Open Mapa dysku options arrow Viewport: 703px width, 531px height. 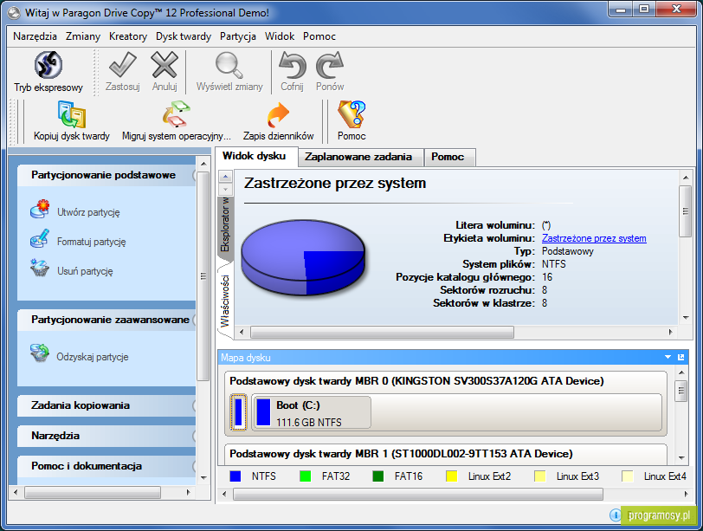(x=668, y=357)
